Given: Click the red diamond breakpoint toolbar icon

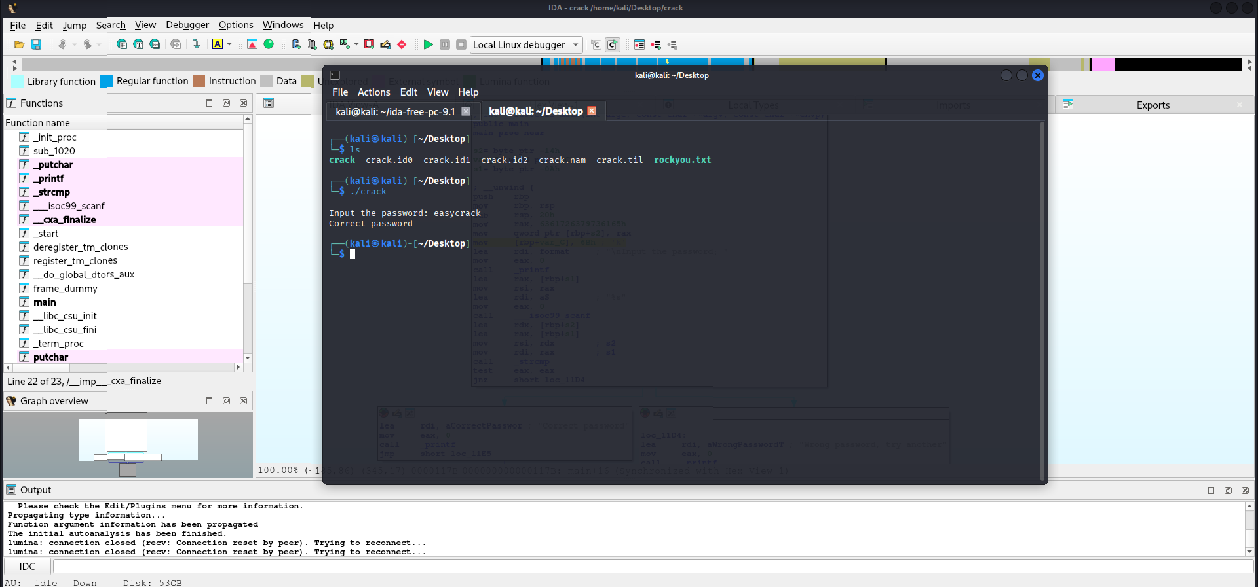Looking at the screenshot, I should [402, 44].
